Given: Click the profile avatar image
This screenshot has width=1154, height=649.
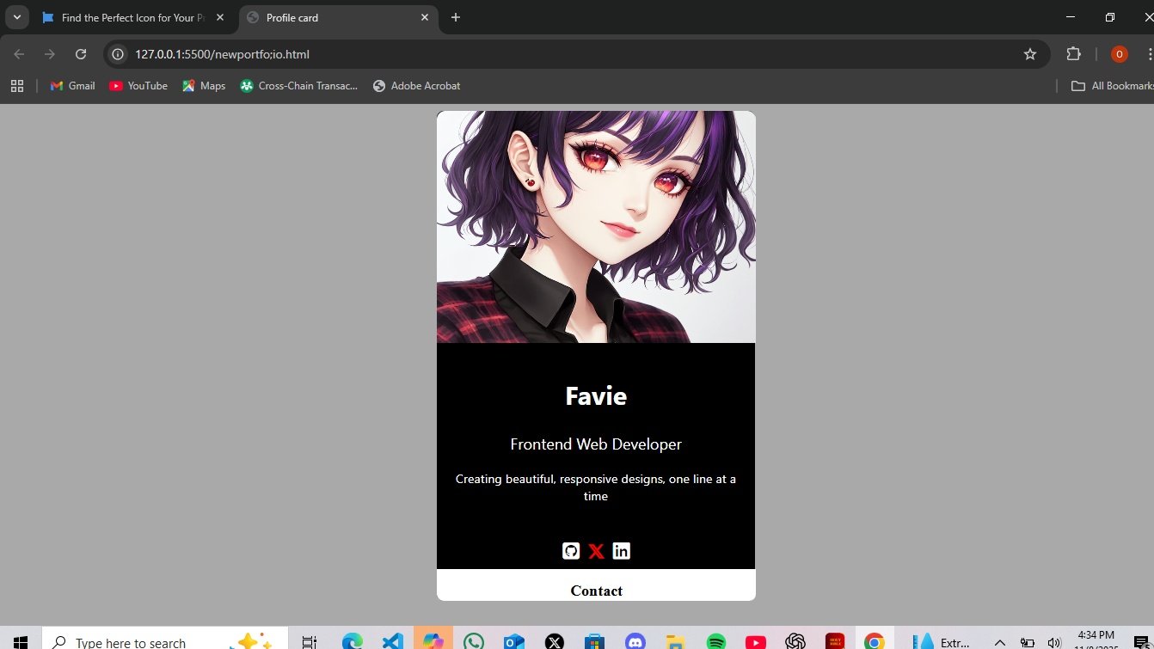Looking at the screenshot, I should [x=596, y=227].
